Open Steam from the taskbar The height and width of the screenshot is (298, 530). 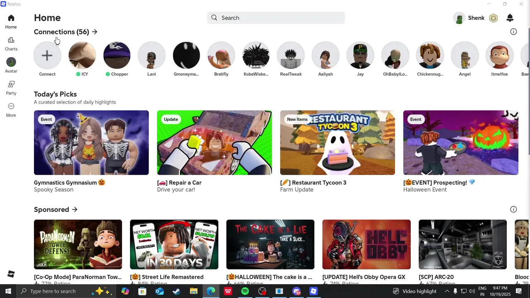click(x=176, y=291)
